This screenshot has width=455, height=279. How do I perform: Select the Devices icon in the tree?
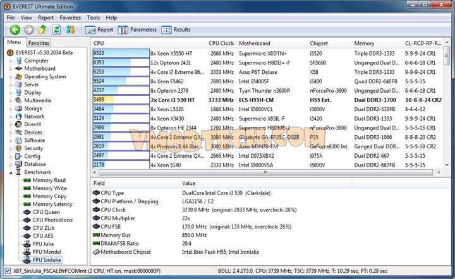pyautogui.click(x=19, y=133)
